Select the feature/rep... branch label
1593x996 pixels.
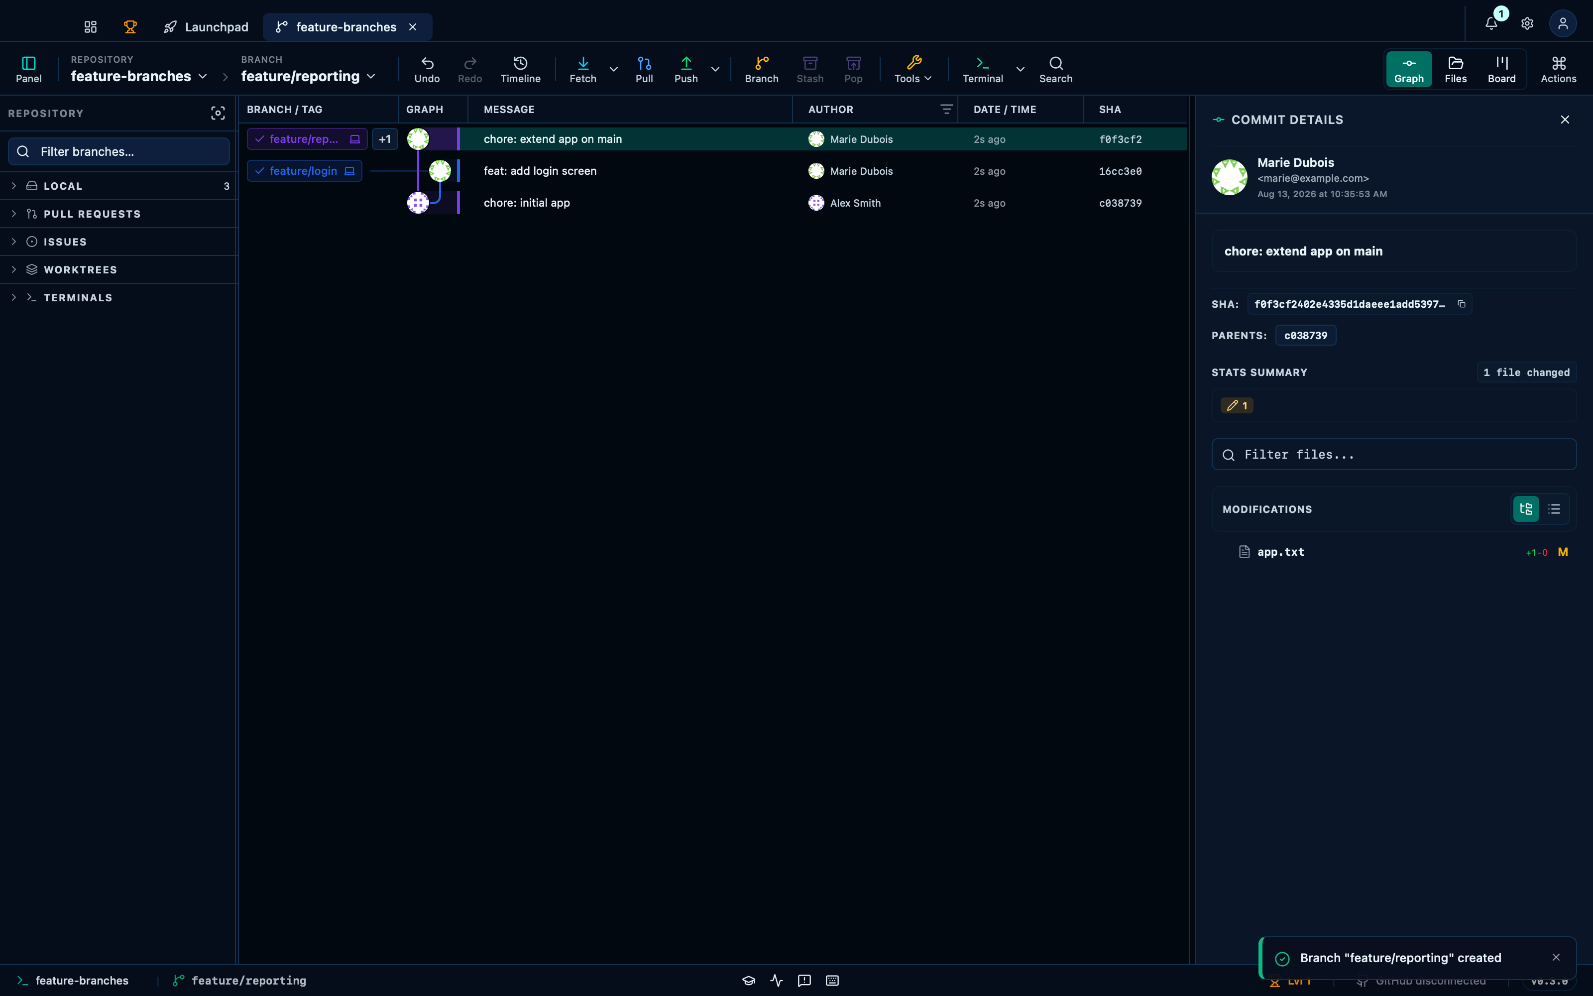pyautogui.click(x=308, y=139)
